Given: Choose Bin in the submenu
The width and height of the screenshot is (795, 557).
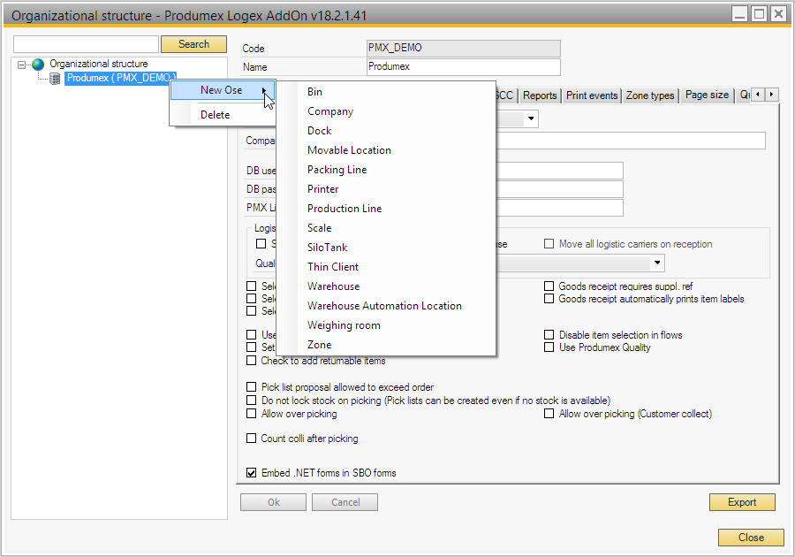Looking at the screenshot, I should [x=314, y=92].
